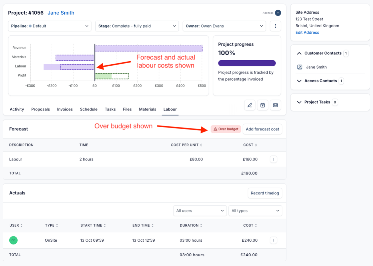Viewport: 373px width, 266px height.
Task: Click the envelope email icon
Action: click(275, 105)
